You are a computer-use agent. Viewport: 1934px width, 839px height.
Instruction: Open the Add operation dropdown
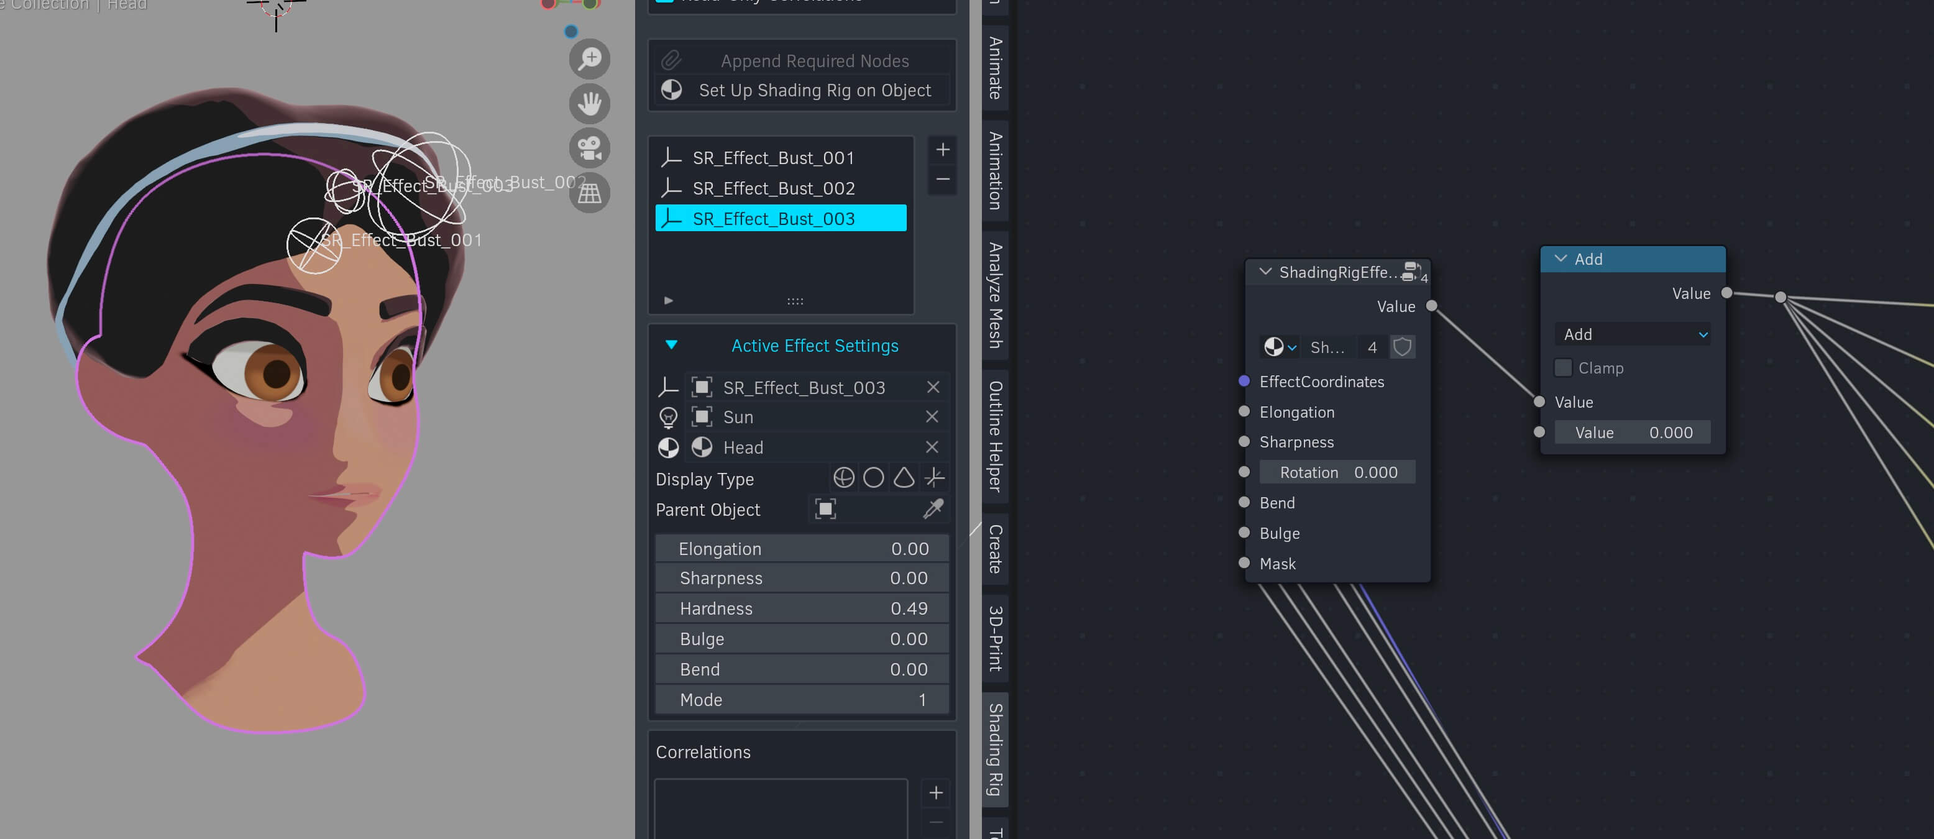coord(1632,334)
